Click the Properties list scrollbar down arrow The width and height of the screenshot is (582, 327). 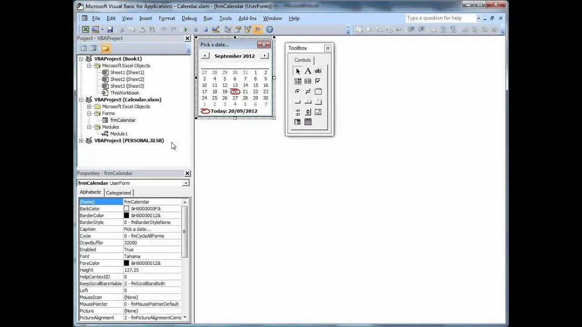coord(185,318)
